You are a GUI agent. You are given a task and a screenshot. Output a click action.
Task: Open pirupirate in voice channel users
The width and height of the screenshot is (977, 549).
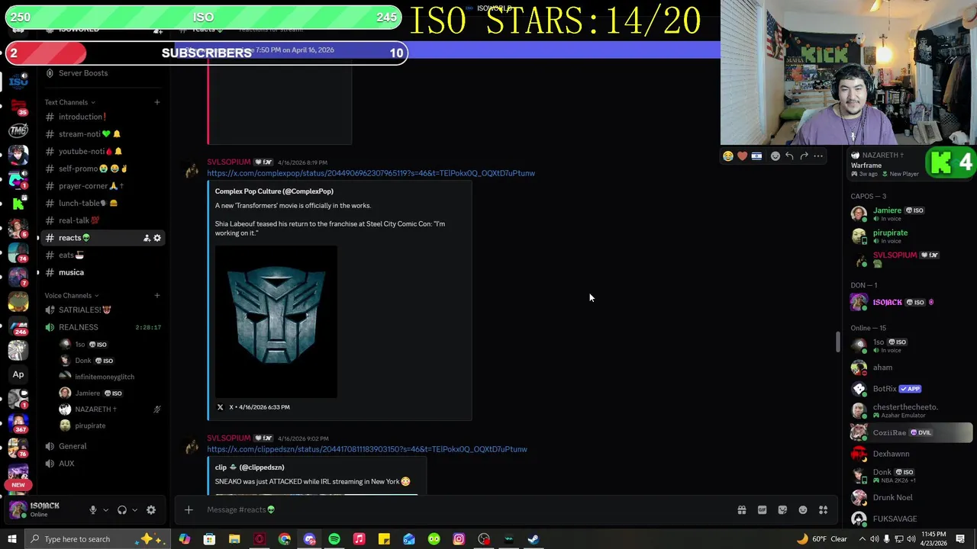coord(90,425)
